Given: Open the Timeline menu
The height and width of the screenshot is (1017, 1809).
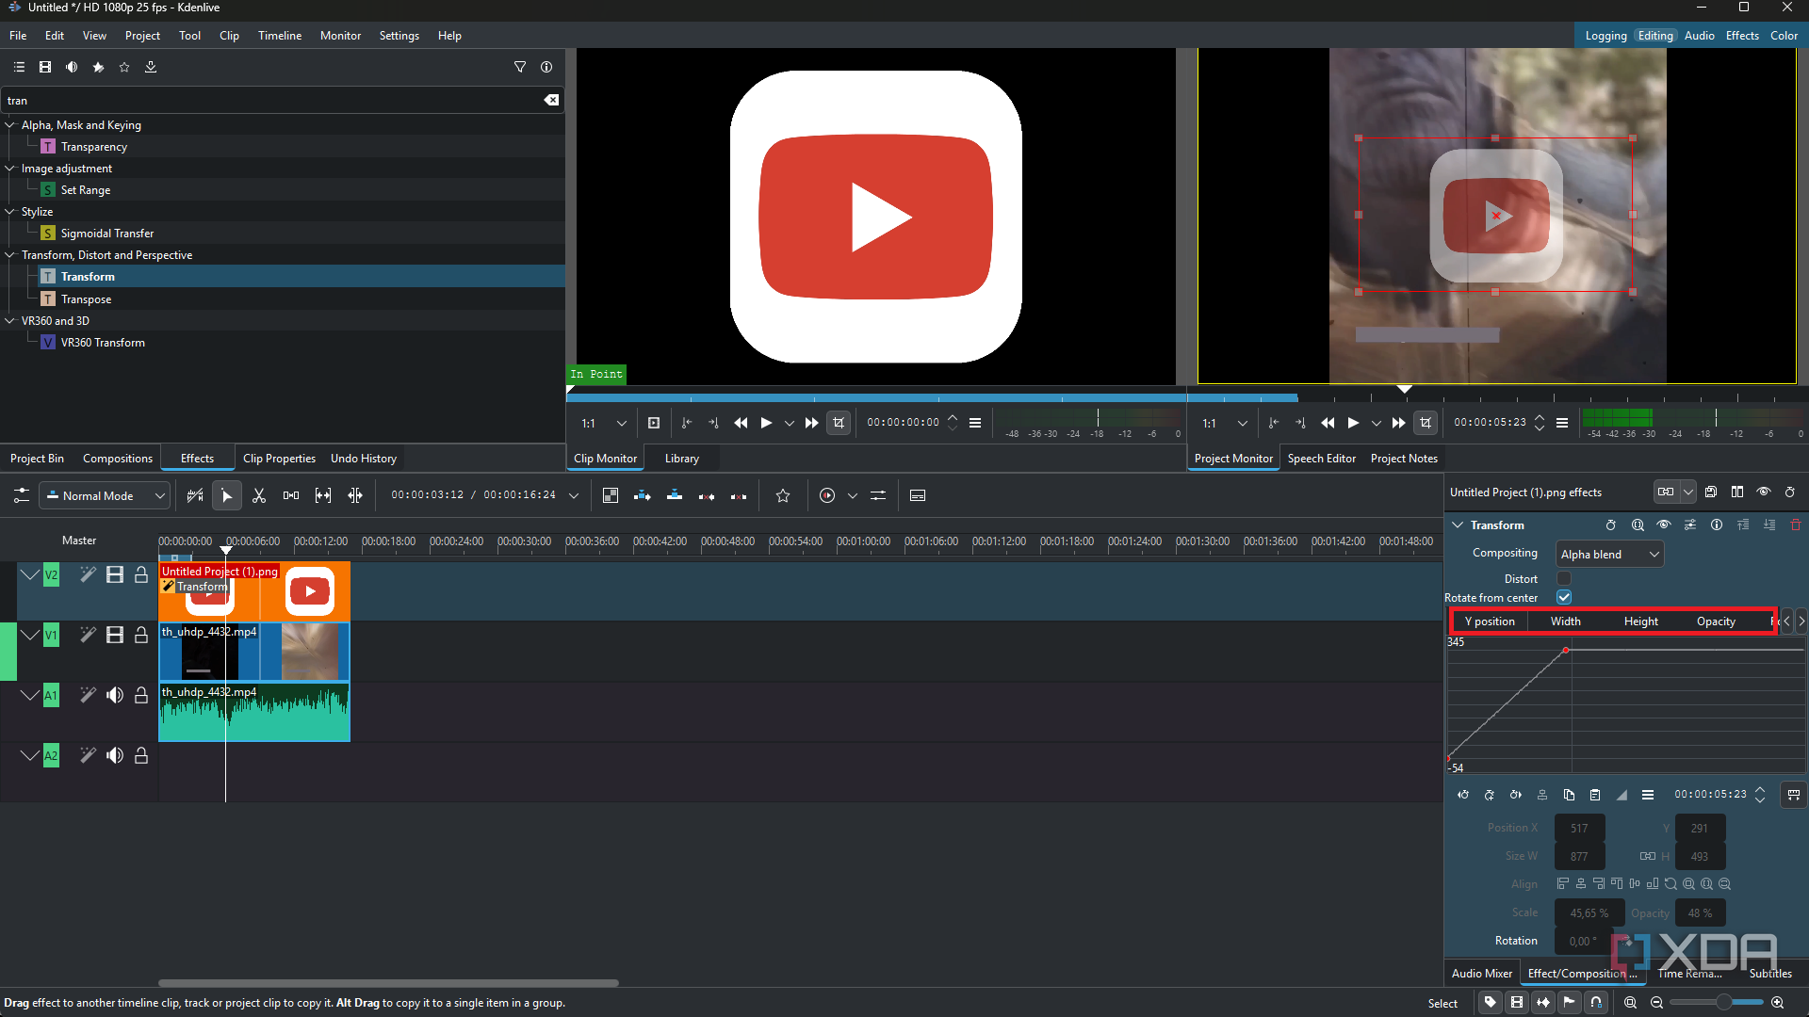Looking at the screenshot, I should coord(280,36).
